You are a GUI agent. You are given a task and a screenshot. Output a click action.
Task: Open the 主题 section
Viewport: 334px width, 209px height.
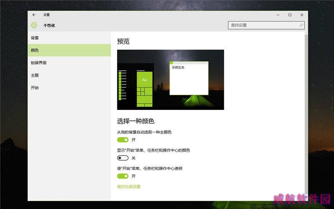pyautogui.click(x=69, y=75)
